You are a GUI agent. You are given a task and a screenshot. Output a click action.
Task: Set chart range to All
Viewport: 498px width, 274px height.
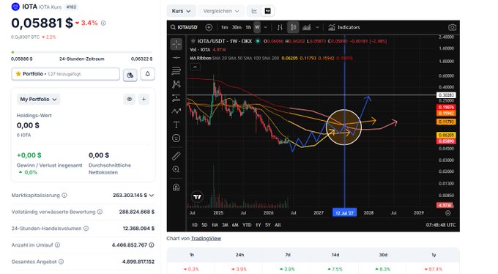coord(278,225)
